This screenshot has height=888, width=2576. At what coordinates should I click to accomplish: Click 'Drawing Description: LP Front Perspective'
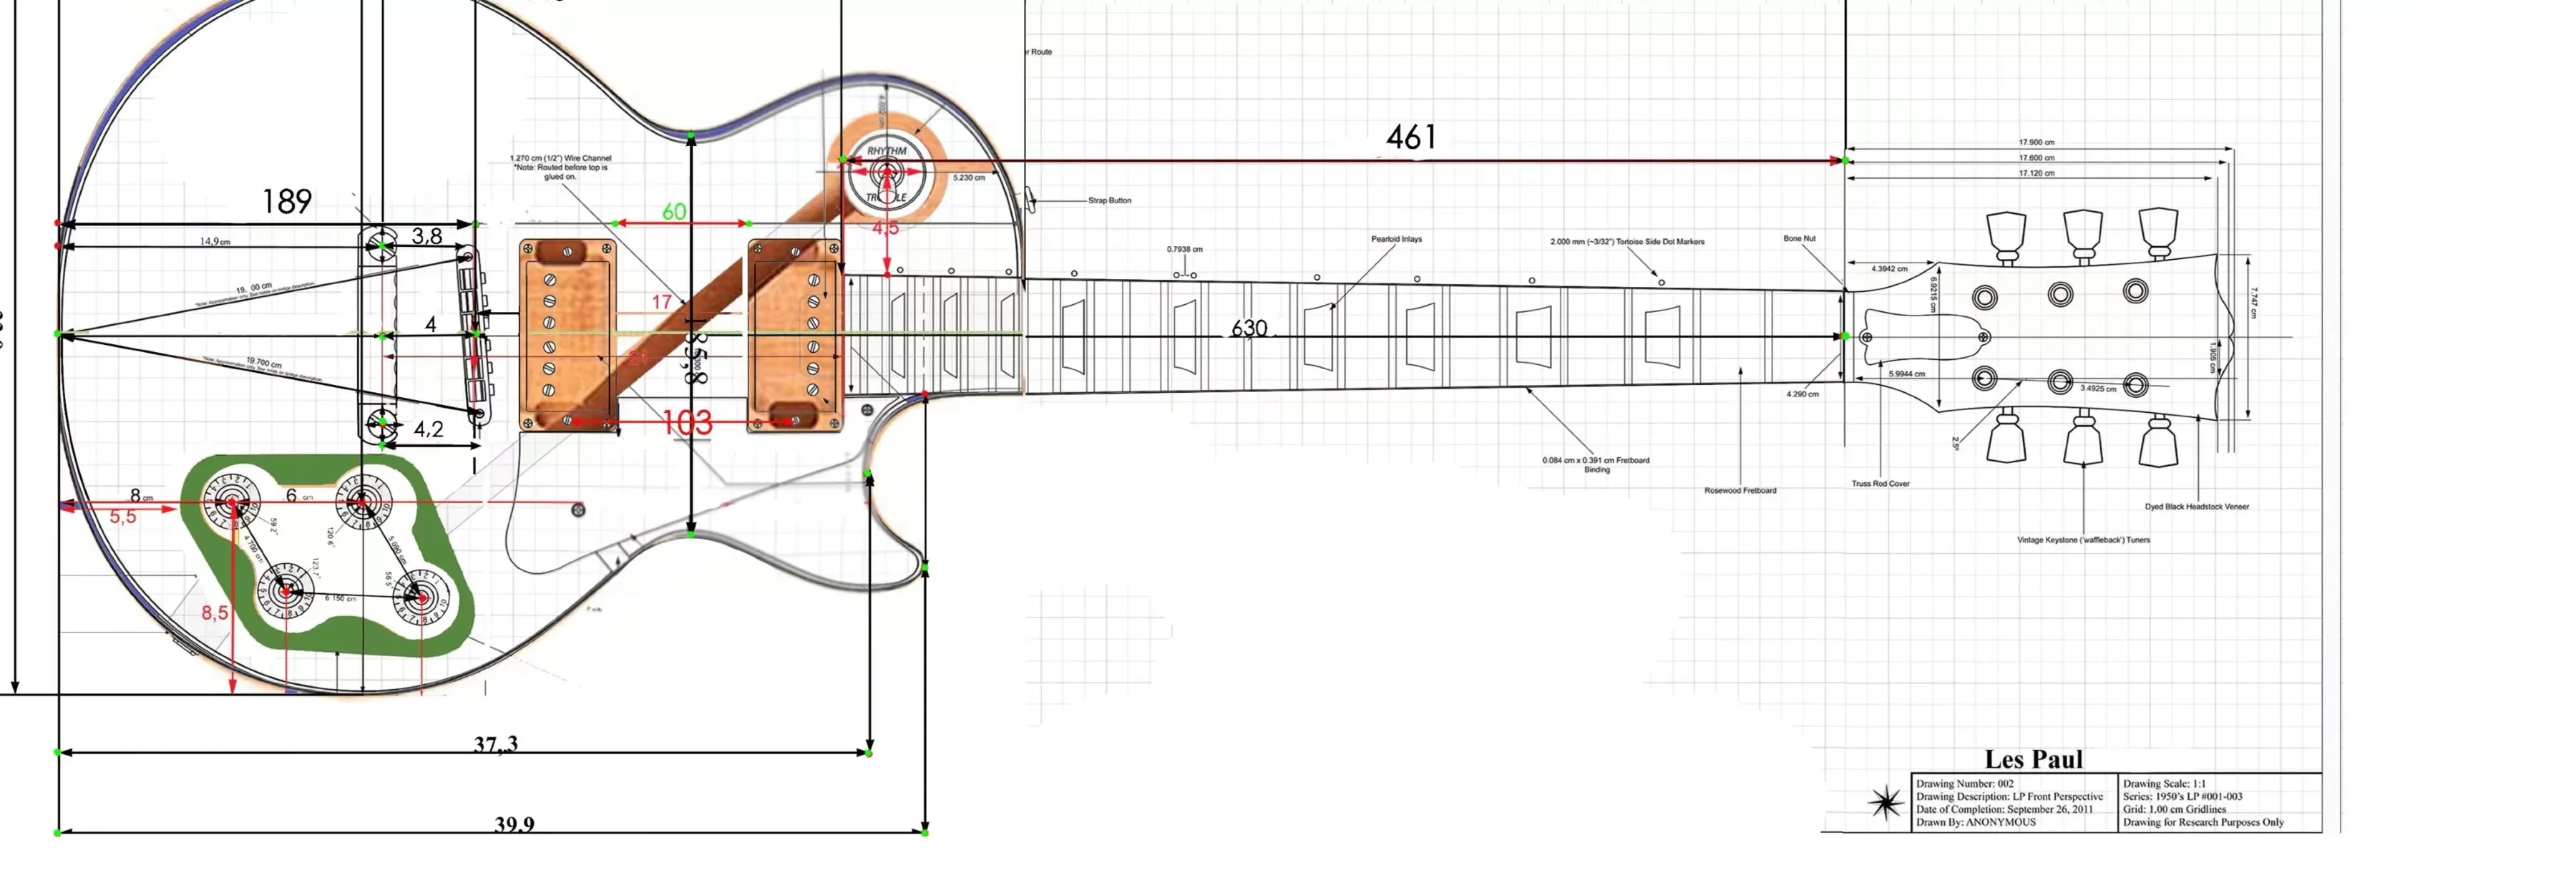coord(2009,796)
